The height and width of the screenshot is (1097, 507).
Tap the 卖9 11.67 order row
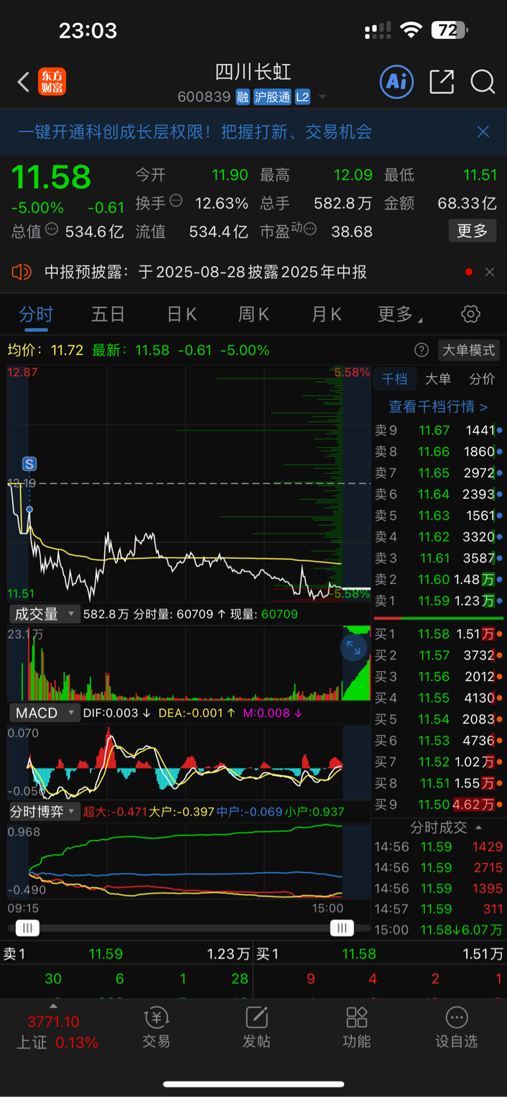click(438, 430)
